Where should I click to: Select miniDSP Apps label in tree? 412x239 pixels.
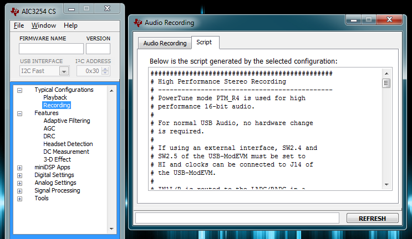pos(52,167)
